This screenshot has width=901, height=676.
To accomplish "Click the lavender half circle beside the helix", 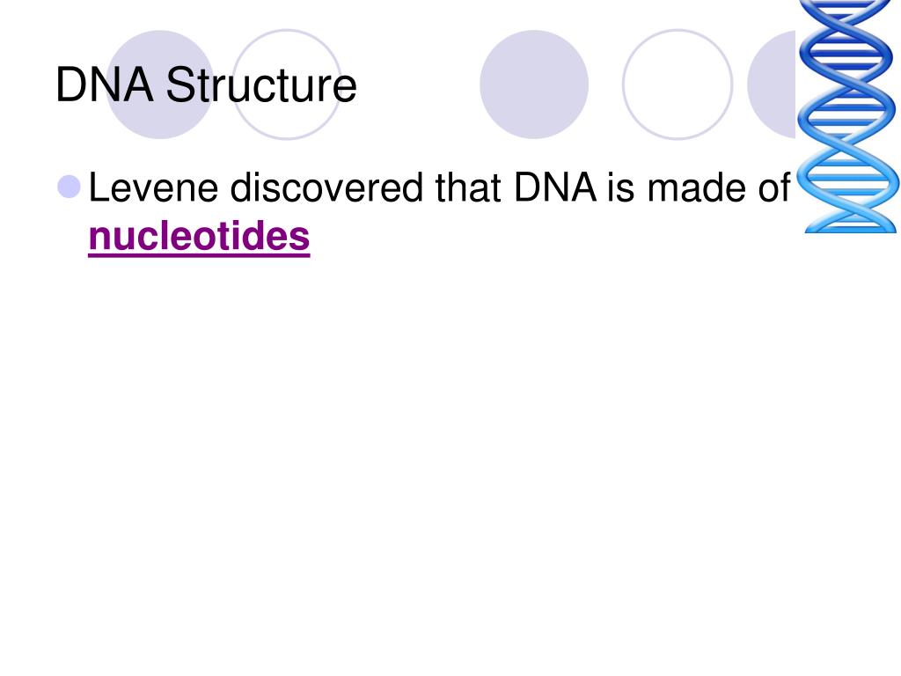I will [772, 84].
